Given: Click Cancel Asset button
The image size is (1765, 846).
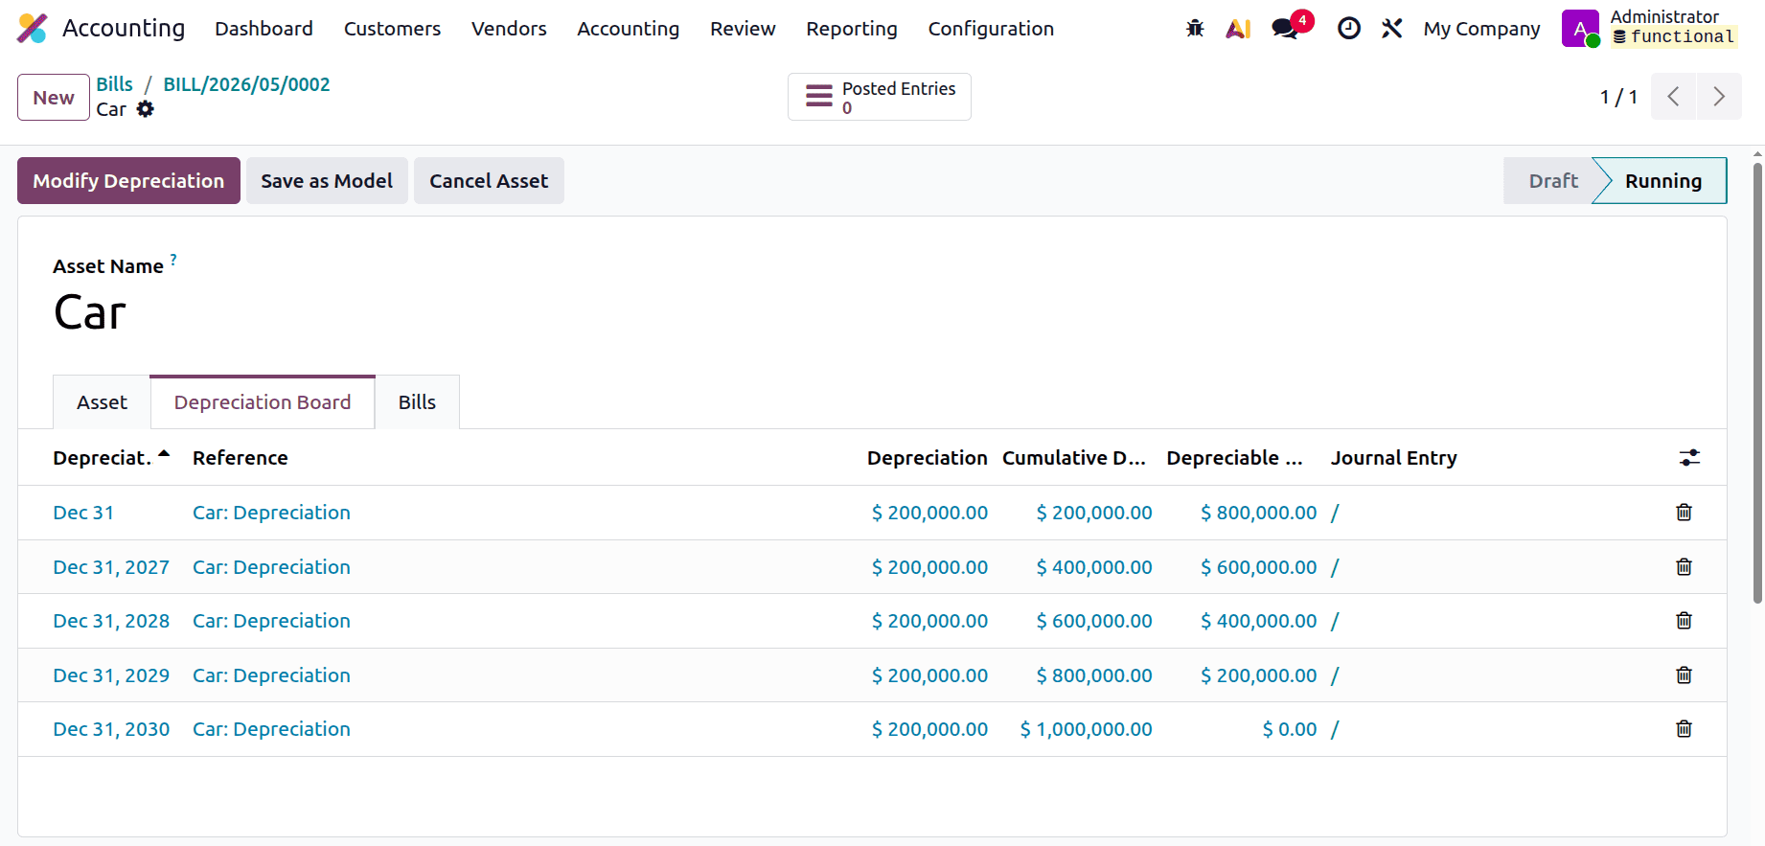Looking at the screenshot, I should pos(489,181).
